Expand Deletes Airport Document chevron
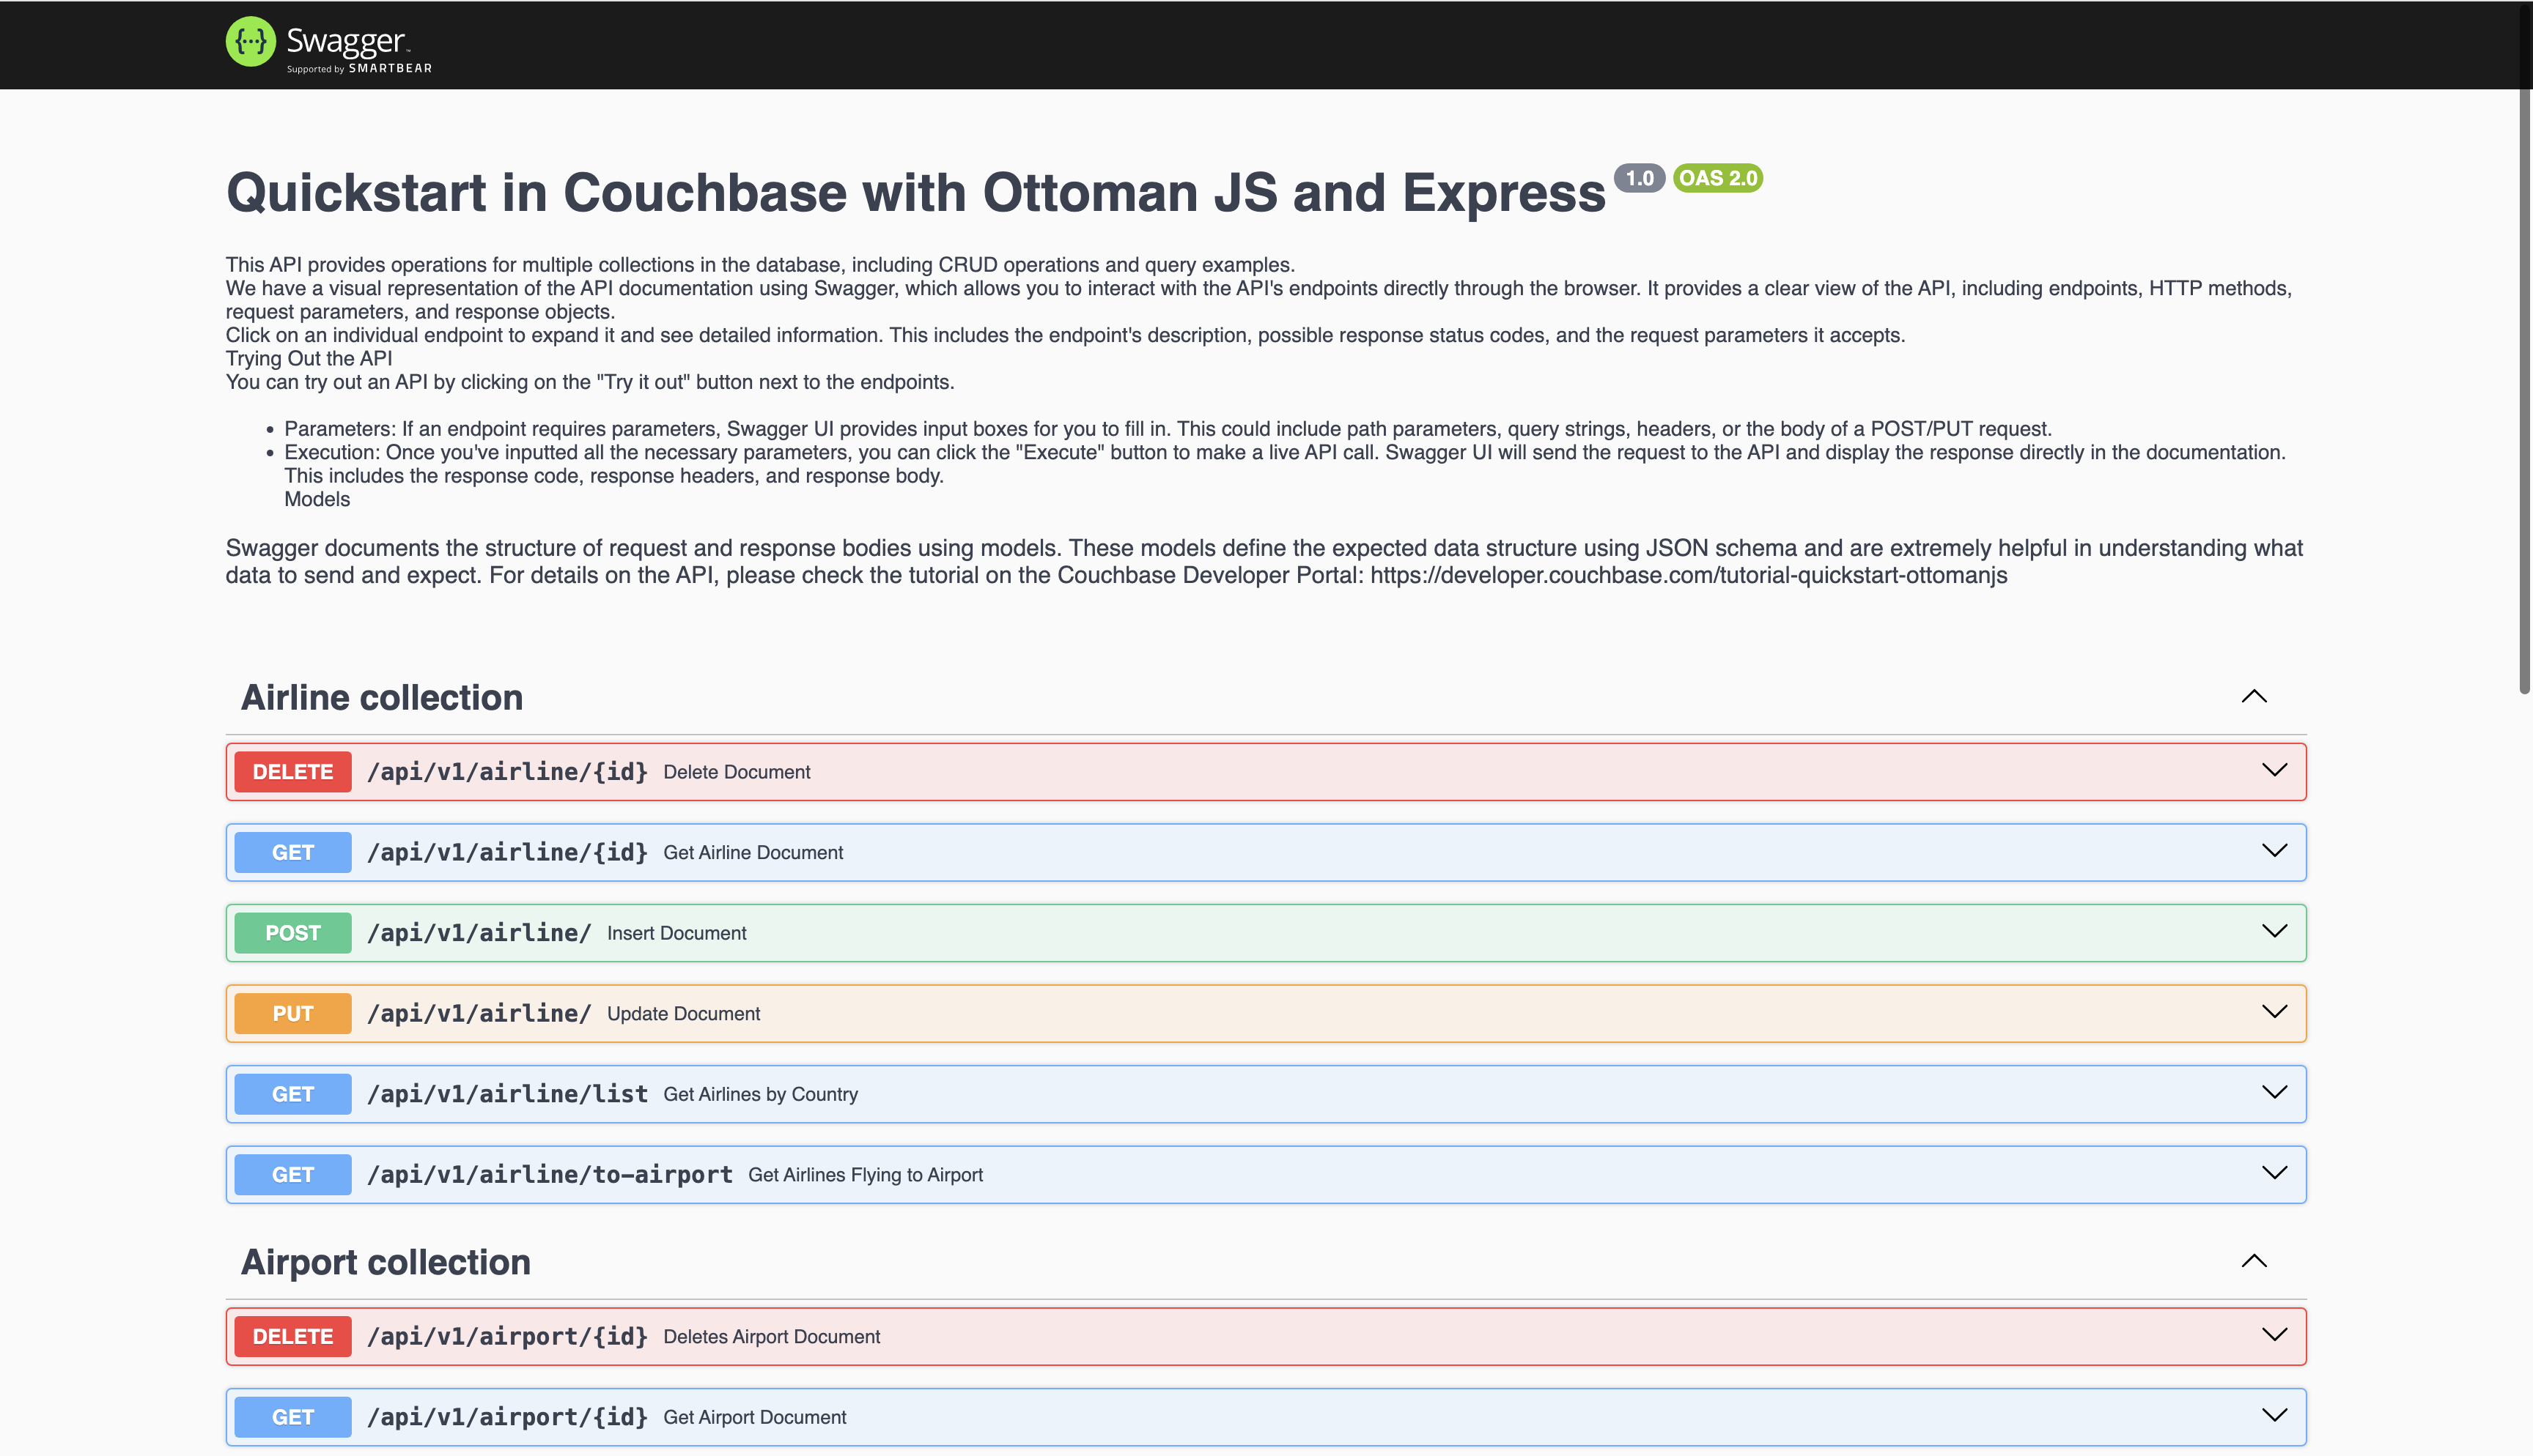This screenshot has height=1456, width=2533. pos(2274,1335)
